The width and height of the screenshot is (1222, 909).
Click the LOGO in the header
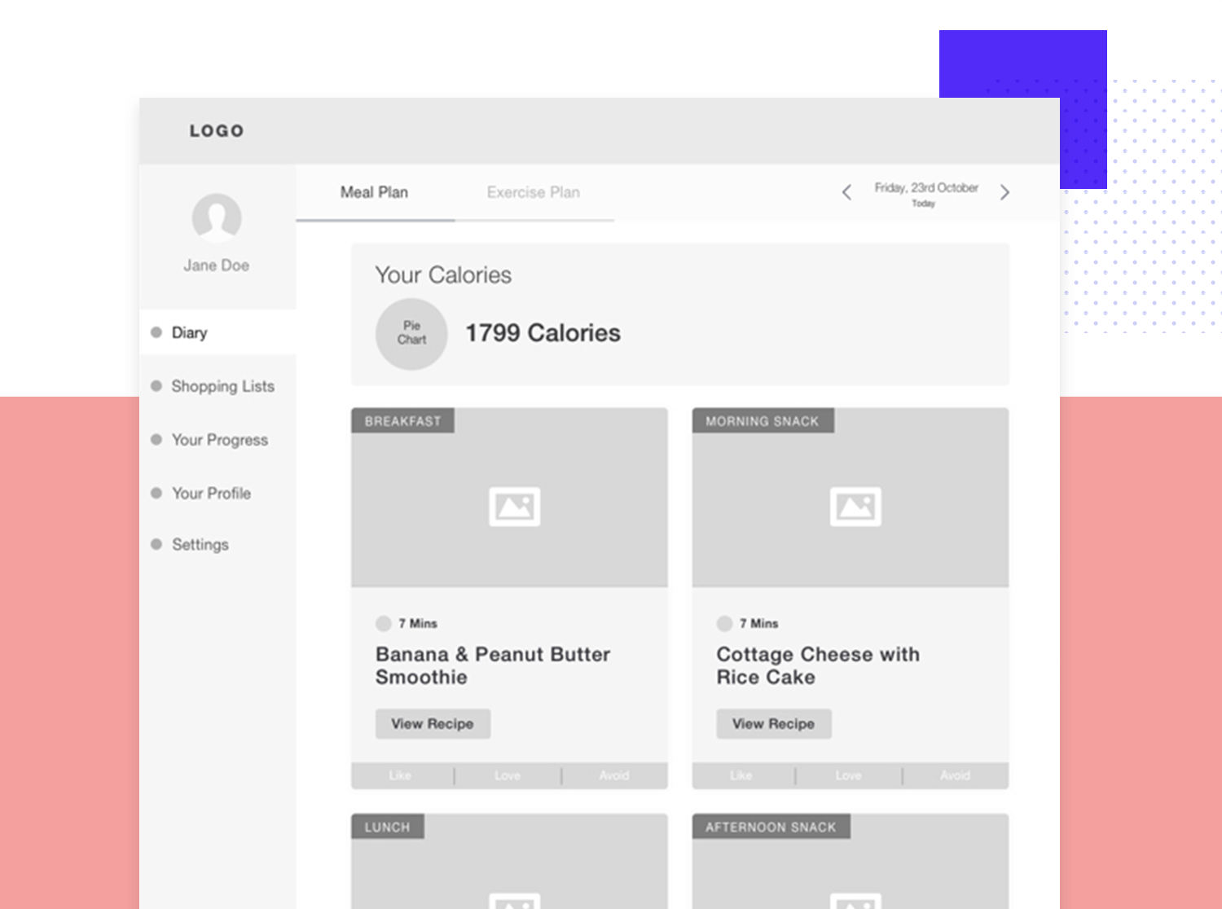pyautogui.click(x=217, y=131)
